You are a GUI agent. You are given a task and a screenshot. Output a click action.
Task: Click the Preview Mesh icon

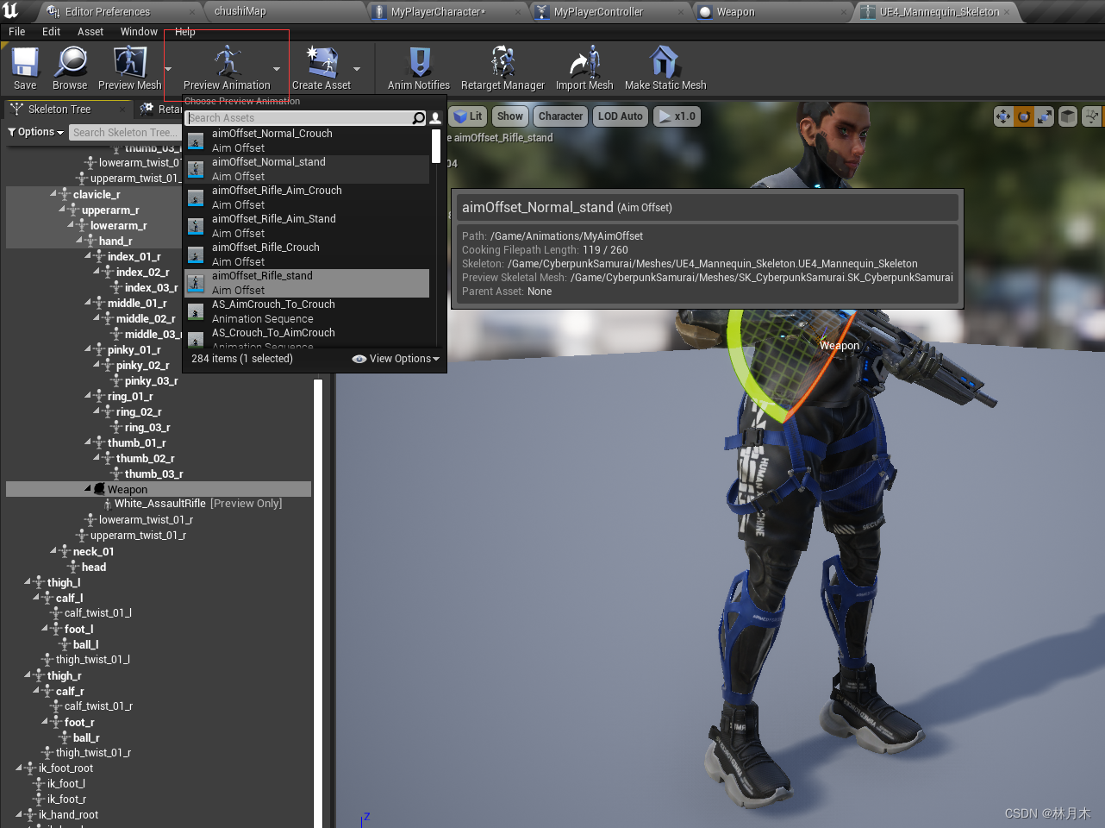[129, 62]
